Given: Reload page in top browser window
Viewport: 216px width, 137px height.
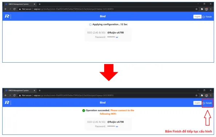Looking at the screenshot, I should coord(14,9).
